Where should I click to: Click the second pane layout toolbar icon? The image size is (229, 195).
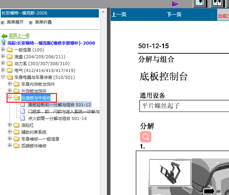(218, 3)
